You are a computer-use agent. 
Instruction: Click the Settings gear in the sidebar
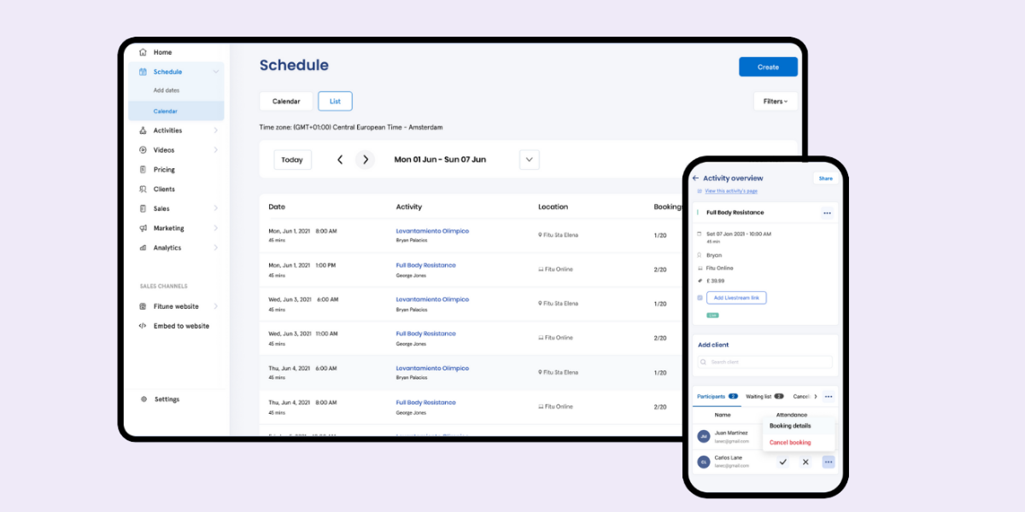143,399
